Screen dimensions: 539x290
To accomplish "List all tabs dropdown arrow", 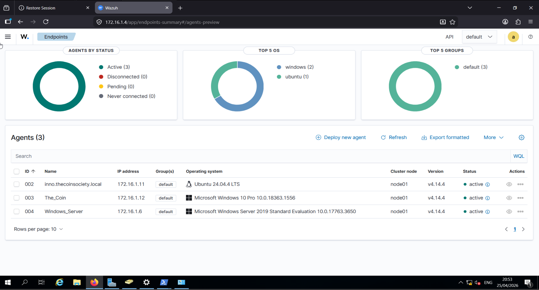I will [470, 8].
